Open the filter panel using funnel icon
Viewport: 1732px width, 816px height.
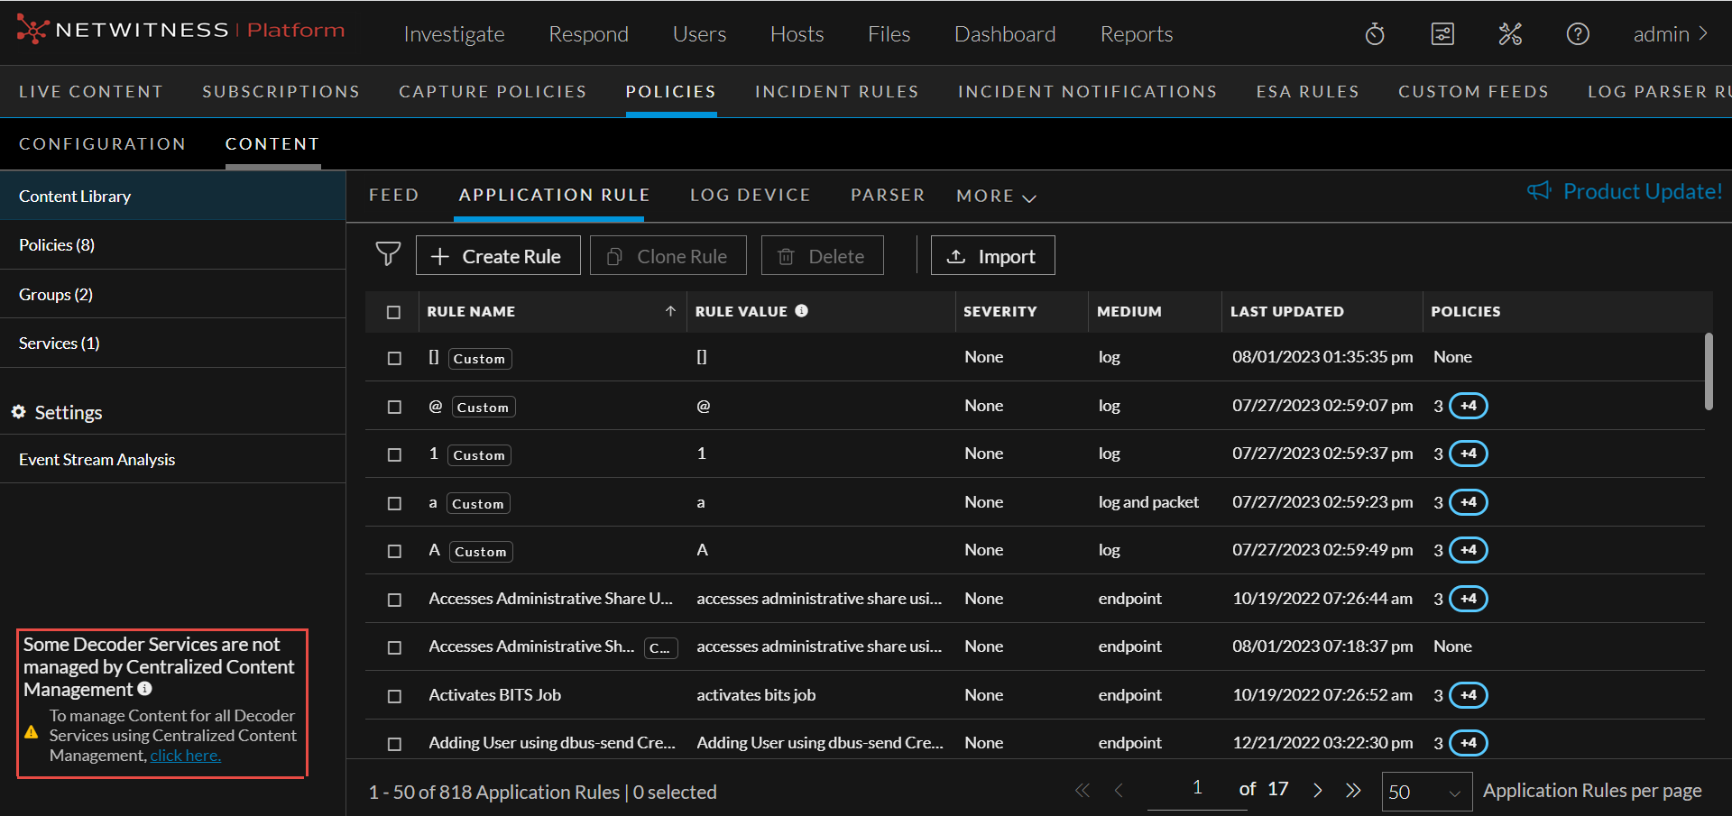point(388,255)
